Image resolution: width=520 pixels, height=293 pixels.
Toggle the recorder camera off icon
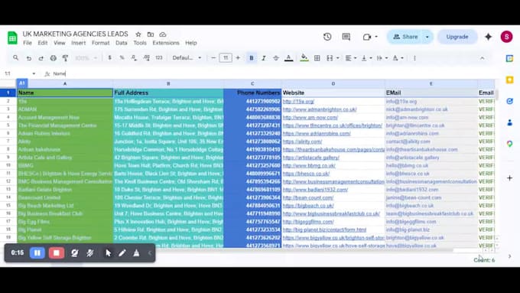coord(75,253)
